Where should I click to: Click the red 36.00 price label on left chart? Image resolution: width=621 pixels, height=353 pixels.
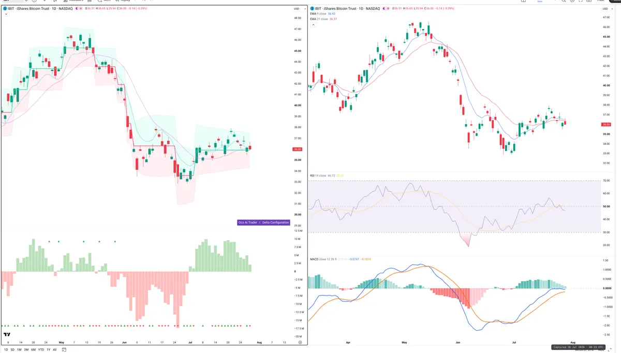[298, 149]
